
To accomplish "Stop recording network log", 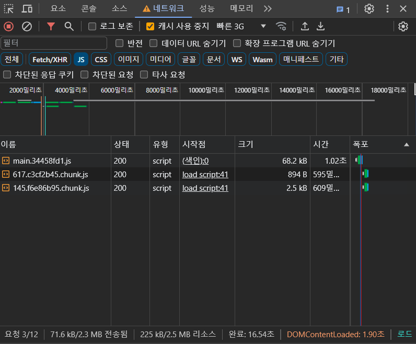I will coord(8,26).
